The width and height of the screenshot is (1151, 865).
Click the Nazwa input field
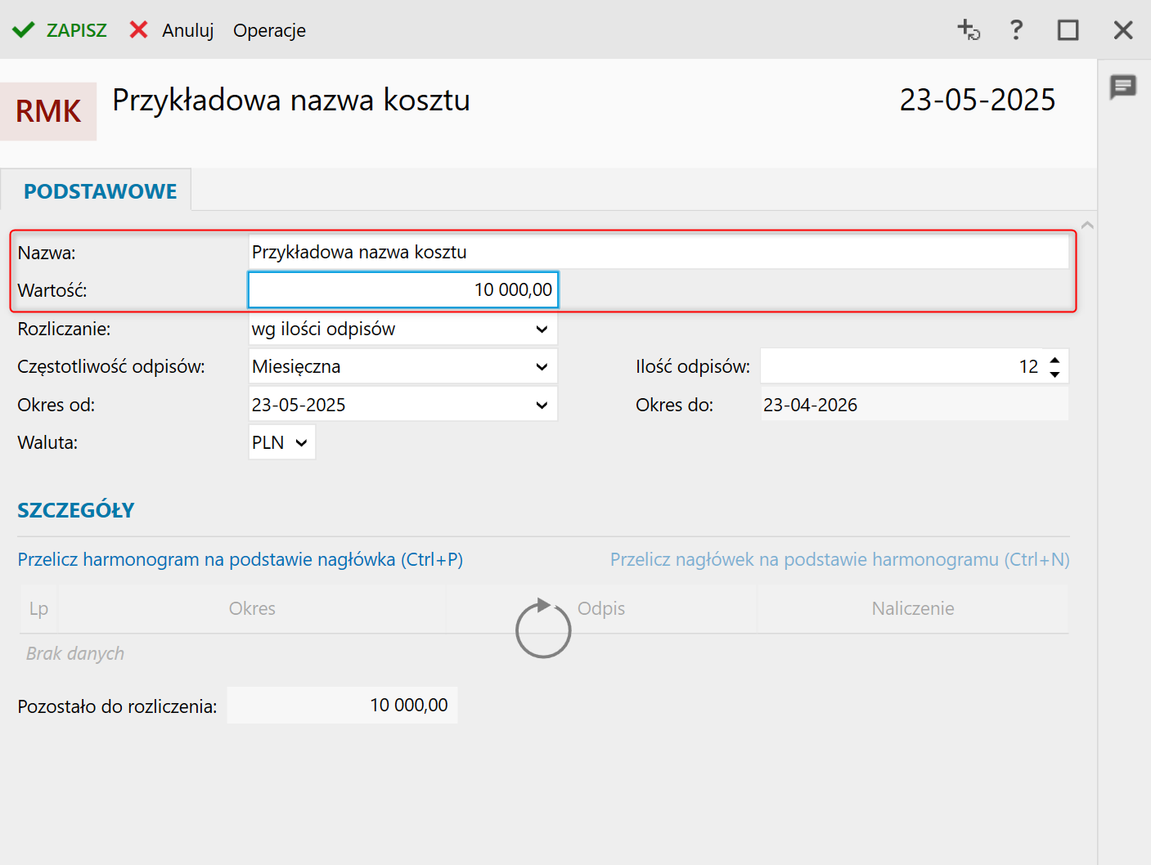pyautogui.click(x=659, y=252)
